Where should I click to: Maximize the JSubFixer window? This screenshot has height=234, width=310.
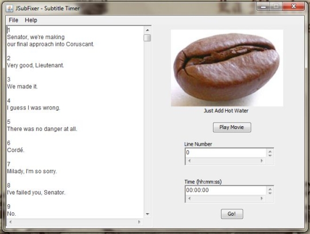point(276,7)
